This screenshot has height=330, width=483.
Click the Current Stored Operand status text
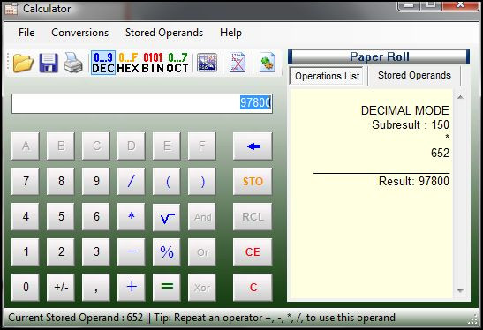tap(75, 318)
